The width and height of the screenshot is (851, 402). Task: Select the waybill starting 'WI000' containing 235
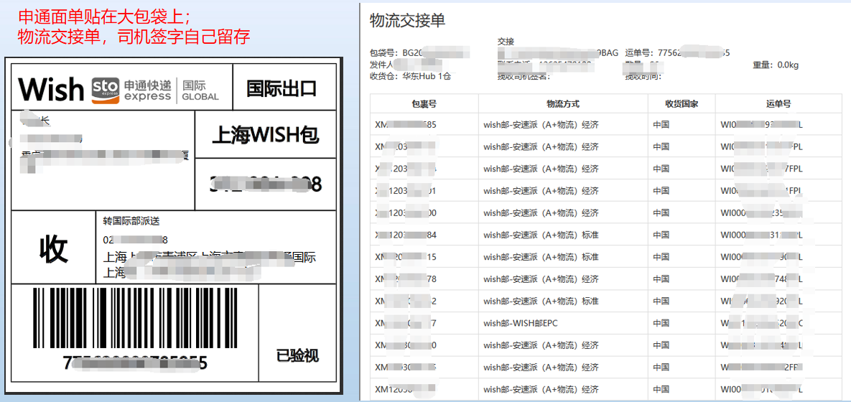coord(761,213)
